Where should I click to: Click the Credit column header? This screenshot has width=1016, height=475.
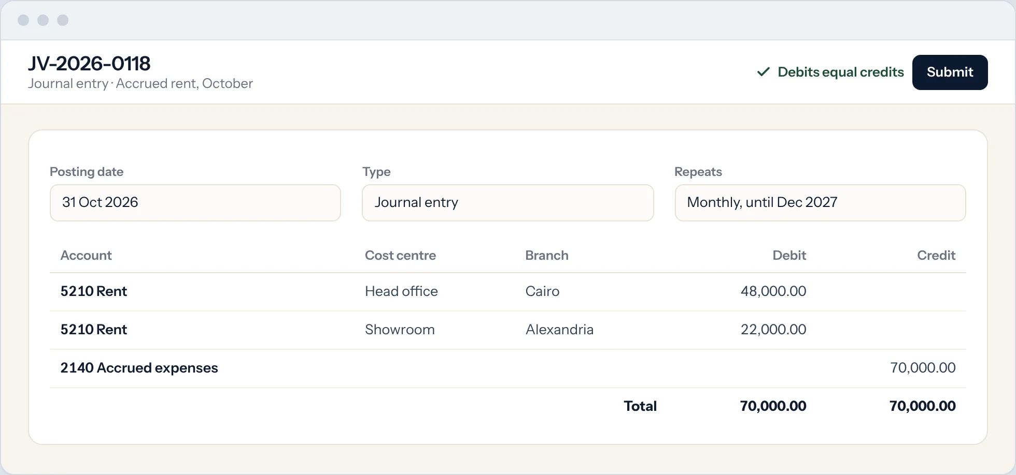click(x=936, y=256)
